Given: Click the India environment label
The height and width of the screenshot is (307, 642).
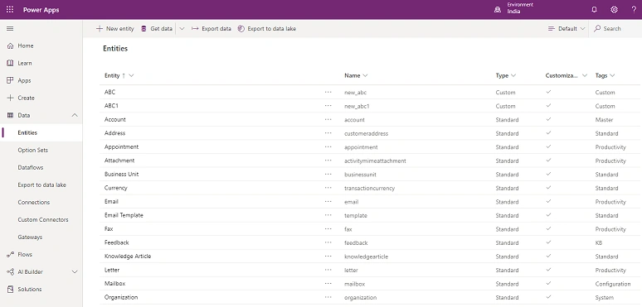Looking at the screenshot, I should coord(513,12).
